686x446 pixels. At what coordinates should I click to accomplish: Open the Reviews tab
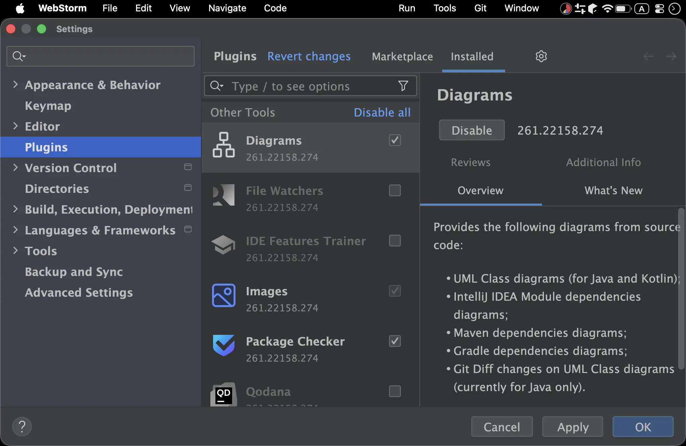tap(471, 162)
